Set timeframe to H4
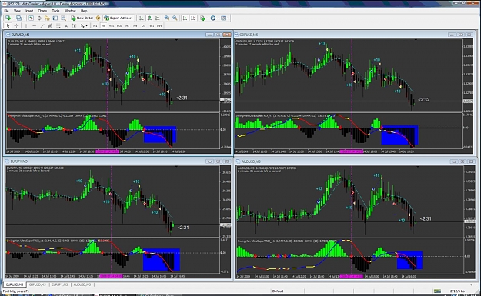Screen dimensions: 481x296 pyautogui.click(x=135, y=25)
